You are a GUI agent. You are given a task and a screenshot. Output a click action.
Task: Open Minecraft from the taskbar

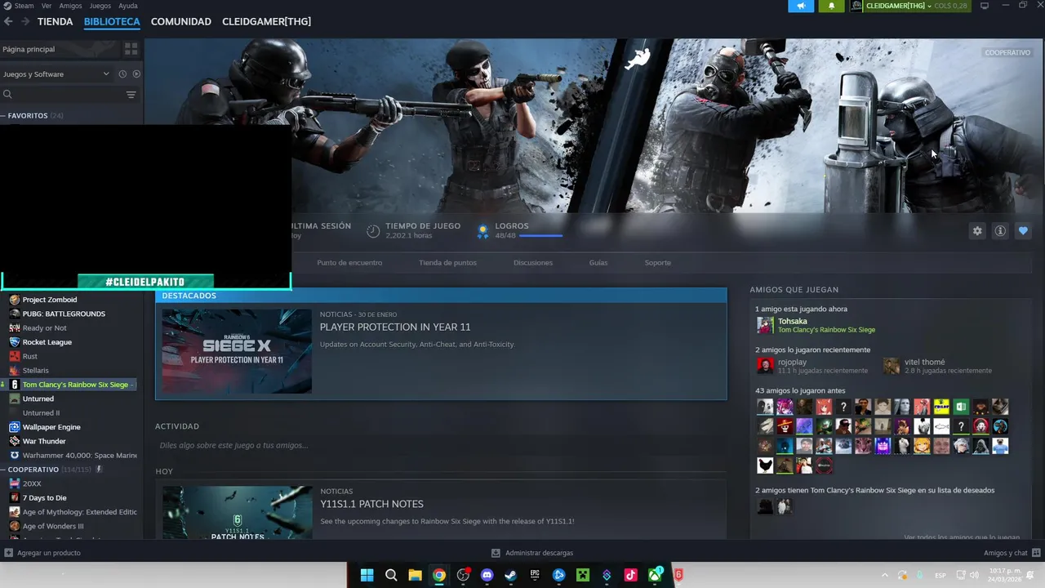tap(583, 575)
